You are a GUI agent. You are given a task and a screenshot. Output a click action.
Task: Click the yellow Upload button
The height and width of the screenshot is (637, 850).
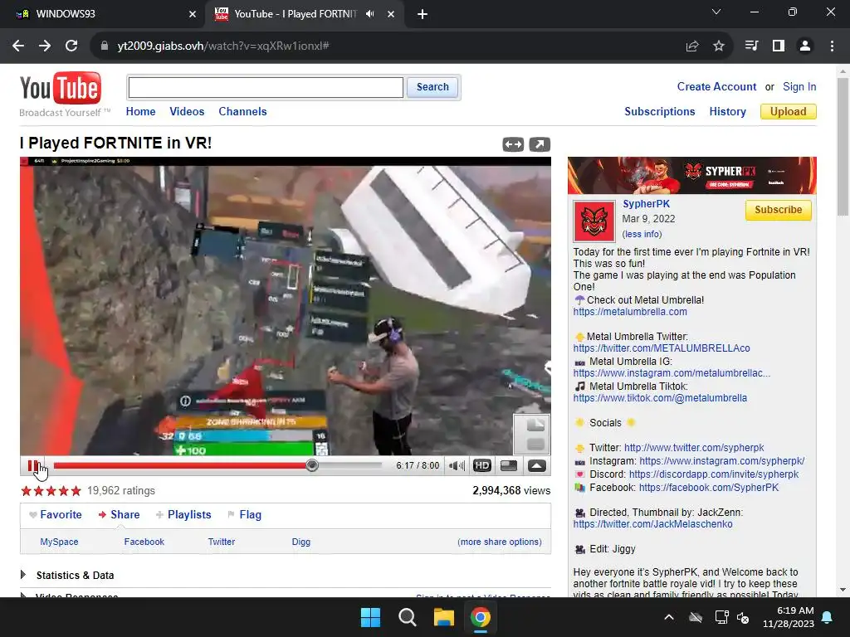[789, 112]
